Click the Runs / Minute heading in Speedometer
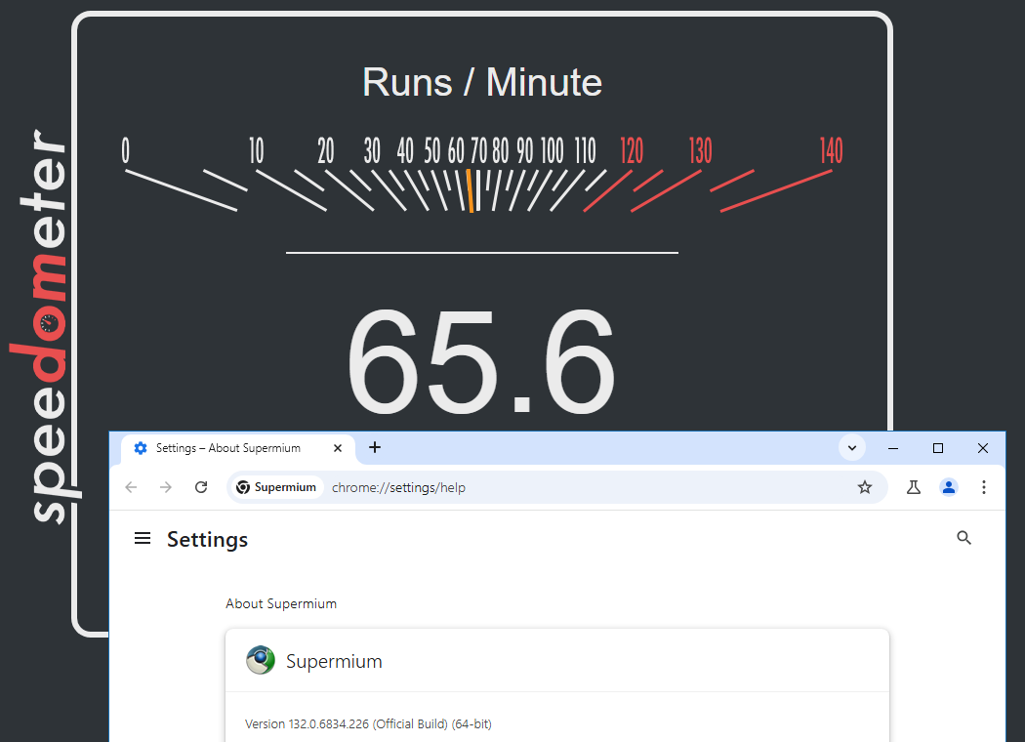 [482, 82]
